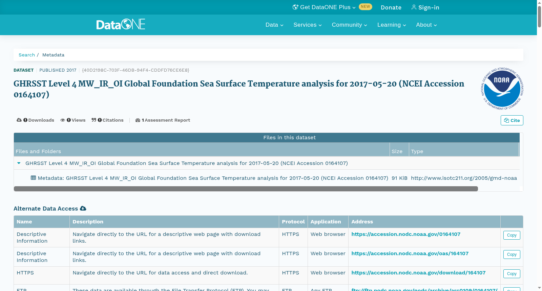Click the globe icon beside Get DataONE Plus

coord(295,7)
